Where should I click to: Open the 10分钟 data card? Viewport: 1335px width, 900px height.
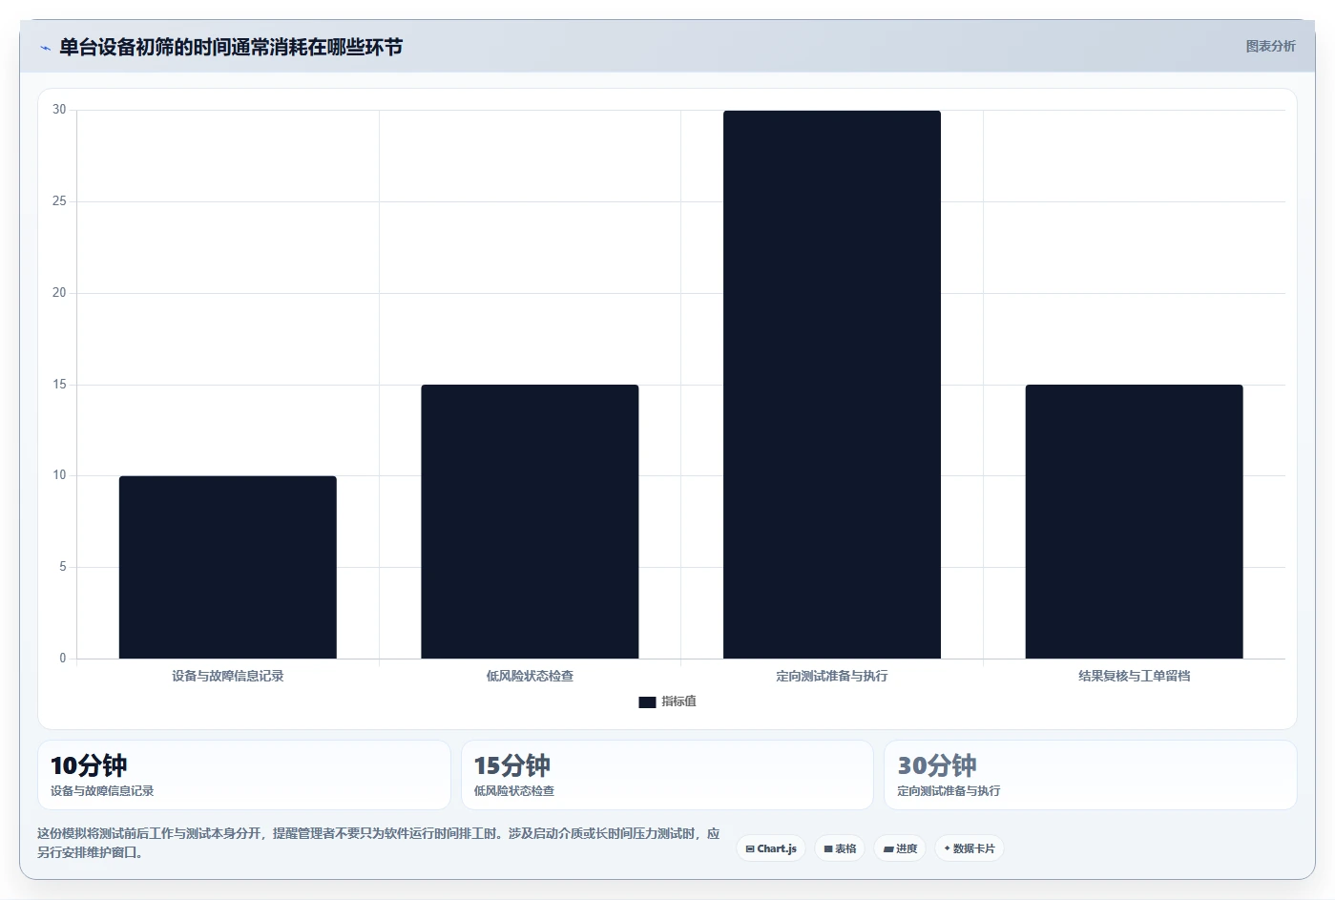click(244, 775)
